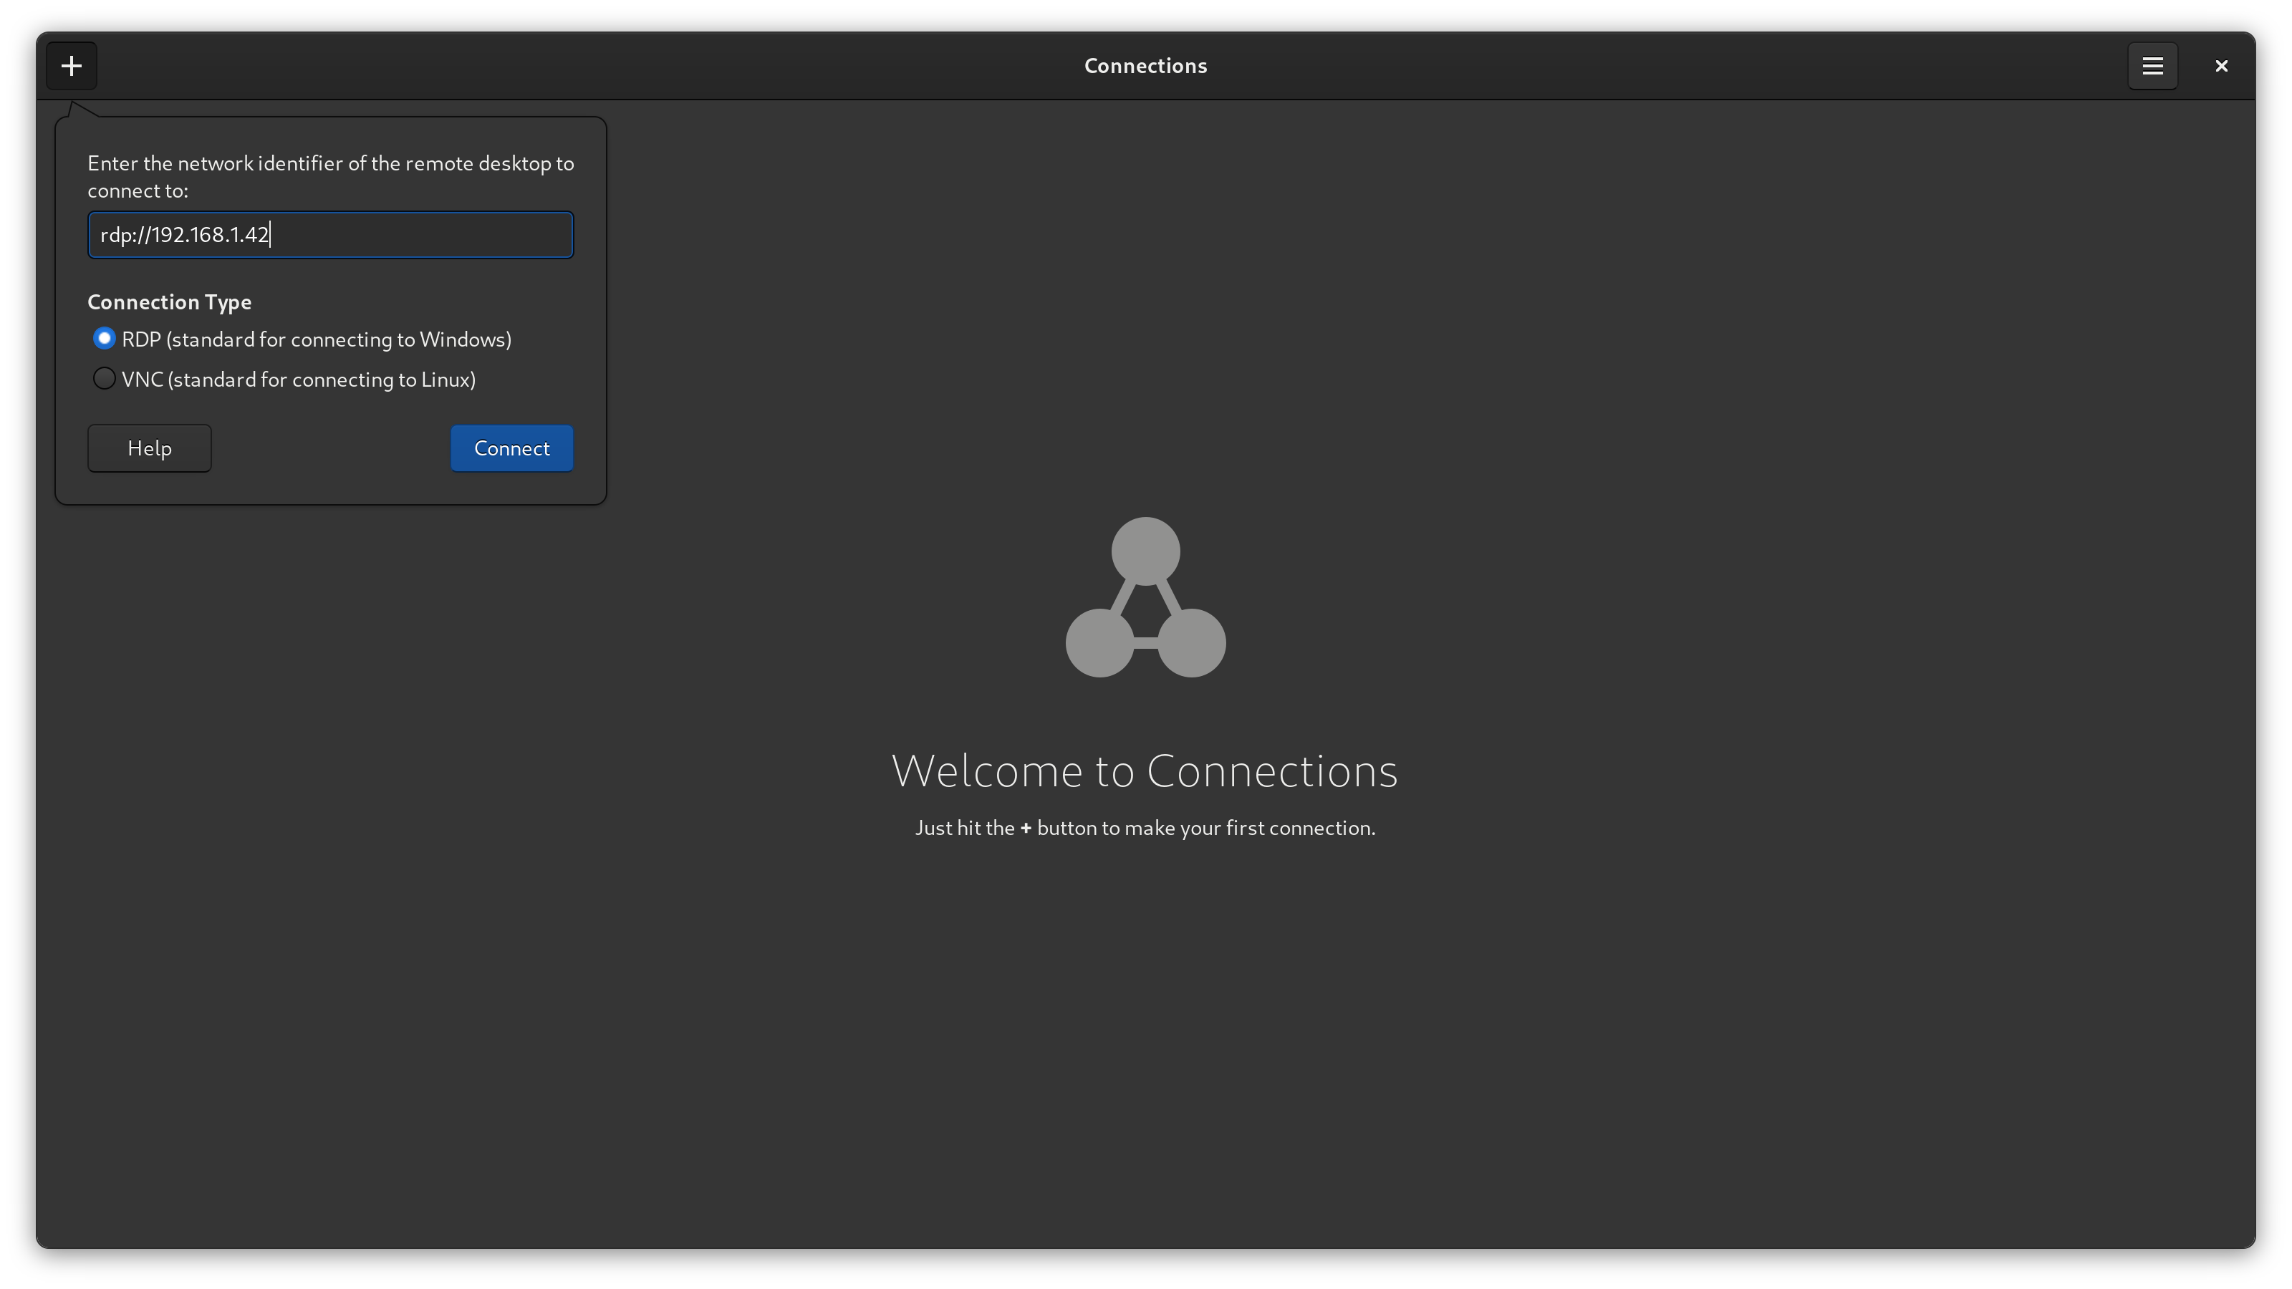Open the Help dialog
This screenshot has height=1289, width=2292.
(148, 448)
